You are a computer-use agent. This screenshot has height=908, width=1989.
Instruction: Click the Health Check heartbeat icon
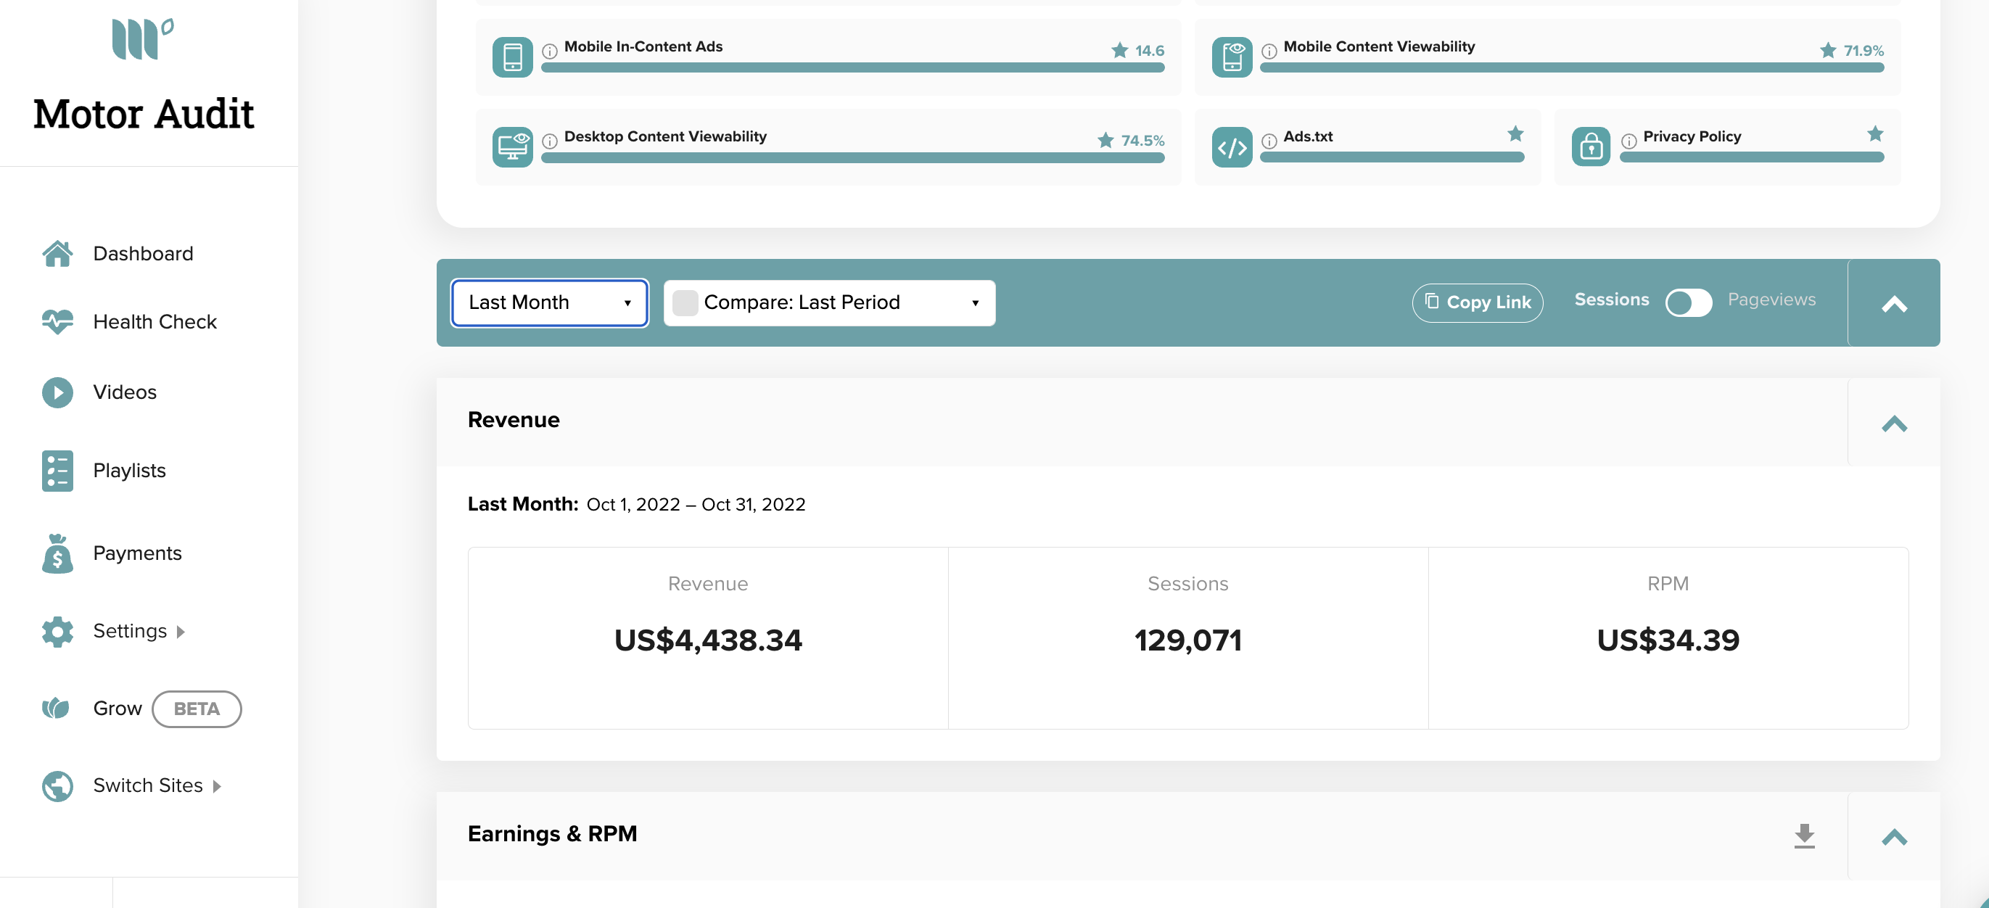(x=58, y=321)
